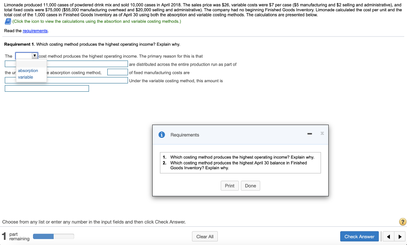Click the Clear All button
This screenshot has width=407, height=245.
(x=205, y=236)
